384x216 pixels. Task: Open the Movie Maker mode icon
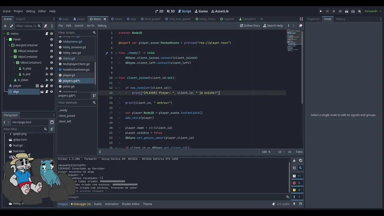(x=359, y=11)
